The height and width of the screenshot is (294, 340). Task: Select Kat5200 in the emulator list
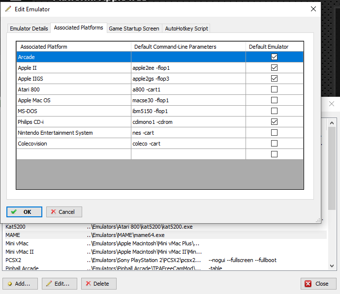click(15, 227)
